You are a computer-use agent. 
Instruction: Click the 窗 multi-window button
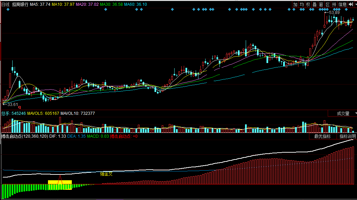click(x=321, y=4)
